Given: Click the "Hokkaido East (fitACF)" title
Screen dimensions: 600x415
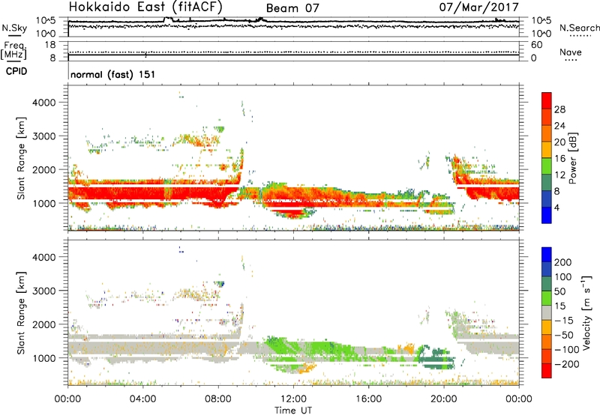Looking at the screenshot, I should 145,7.
